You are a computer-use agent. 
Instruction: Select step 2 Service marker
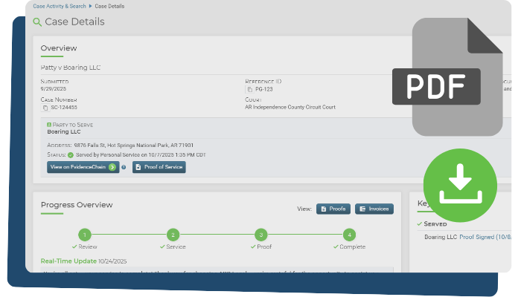point(173,235)
